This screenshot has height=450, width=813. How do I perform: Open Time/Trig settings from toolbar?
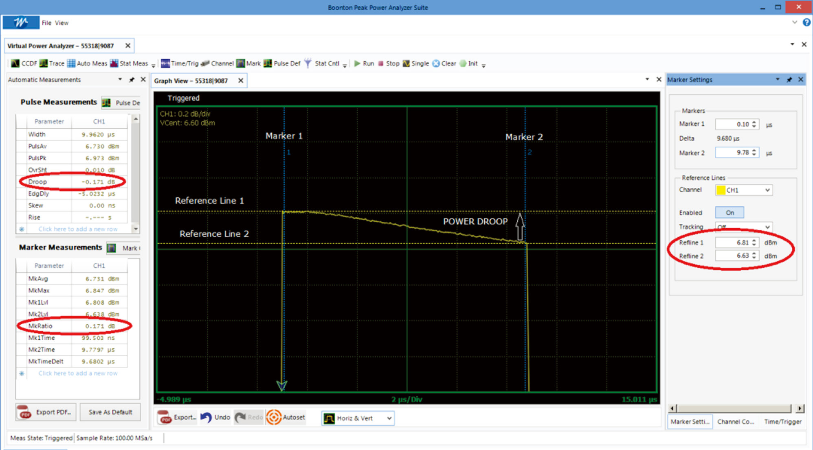(x=165, y=63)
